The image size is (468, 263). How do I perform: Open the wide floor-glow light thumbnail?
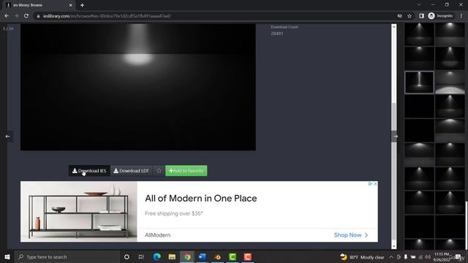click(450, 83)
